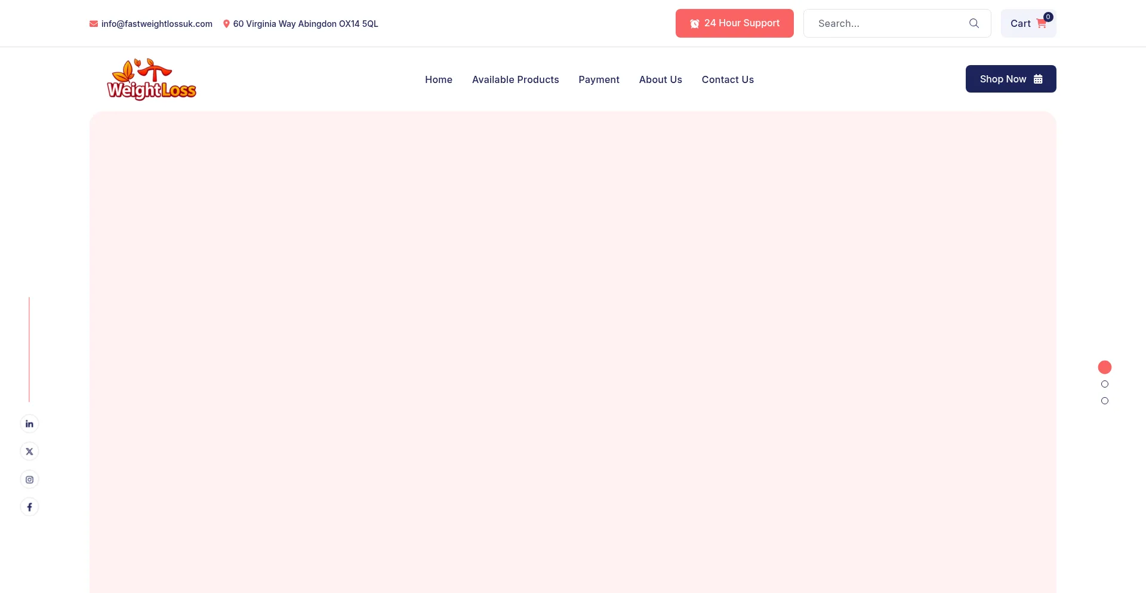Click the LinkedIn social icon
This screenshot has width=1146, height=593.
click(29, 424)
